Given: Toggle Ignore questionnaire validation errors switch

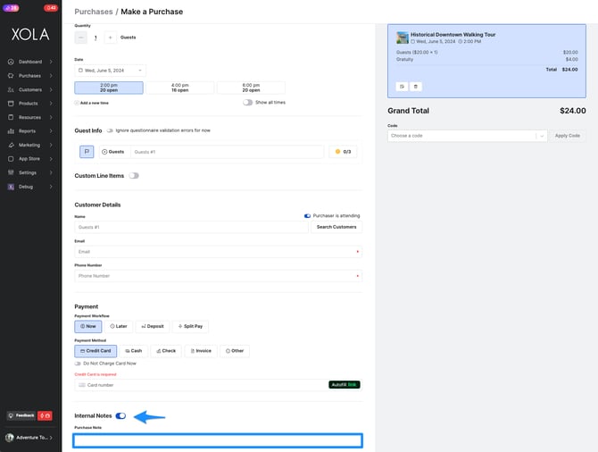Looking at the screenshot, I should point(110,130).
